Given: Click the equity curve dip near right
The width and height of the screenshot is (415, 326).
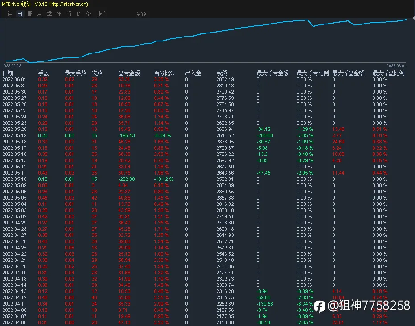Looking at the screenshot, I should (x=314, y=26).
